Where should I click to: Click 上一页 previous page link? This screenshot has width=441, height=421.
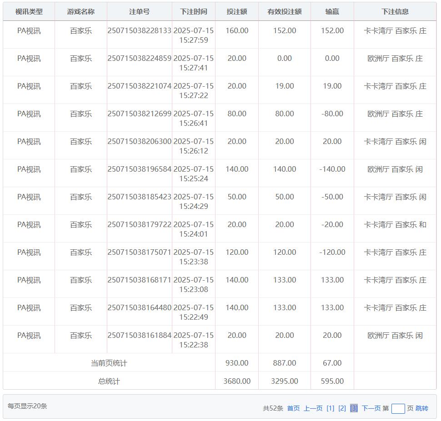click(313, 408)
